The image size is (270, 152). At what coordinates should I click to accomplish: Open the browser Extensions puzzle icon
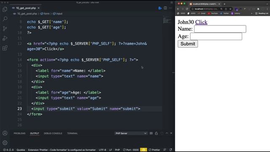258,9
